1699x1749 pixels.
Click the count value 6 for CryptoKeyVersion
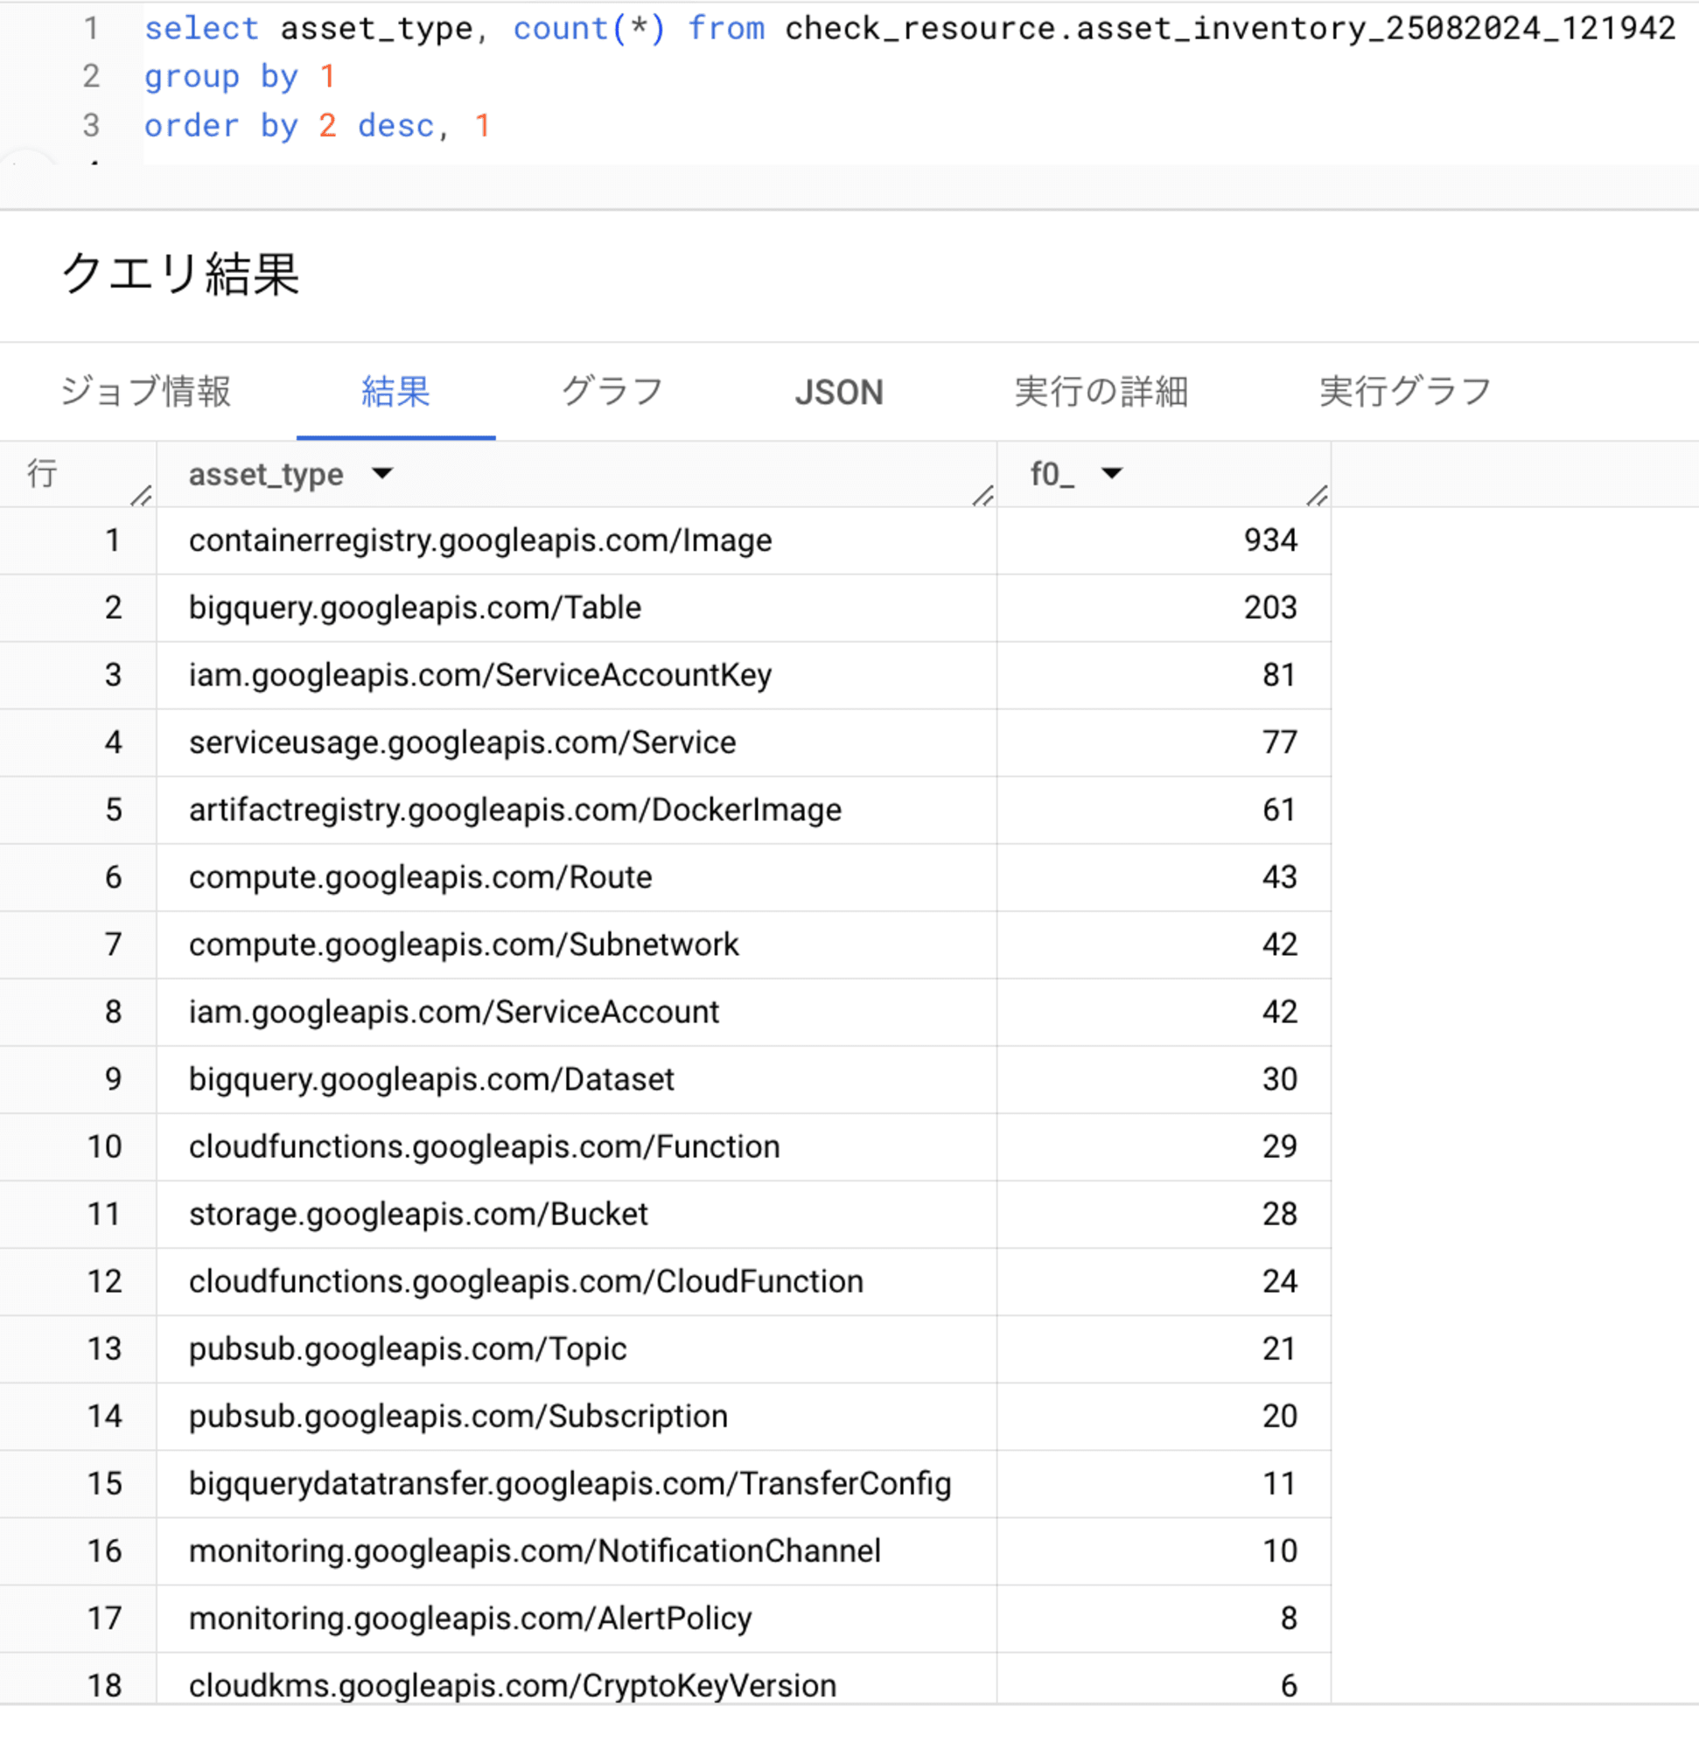tap(1289, 1686)
